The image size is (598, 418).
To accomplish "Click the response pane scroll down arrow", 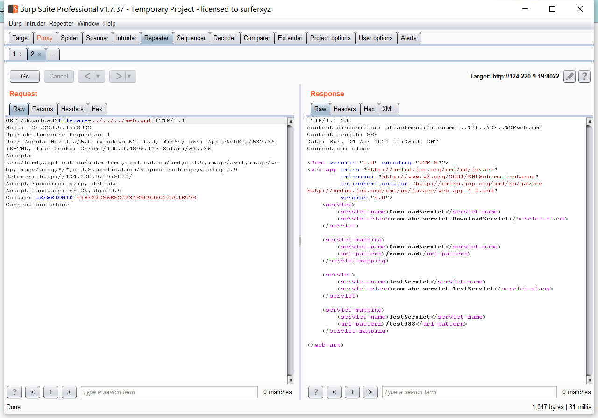I will tap(590, 380).
